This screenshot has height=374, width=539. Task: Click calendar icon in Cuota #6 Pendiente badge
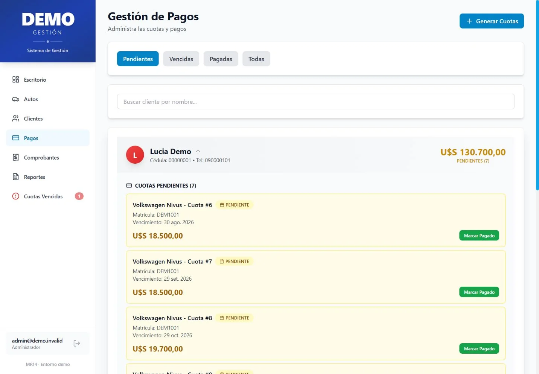coord(222,205)
